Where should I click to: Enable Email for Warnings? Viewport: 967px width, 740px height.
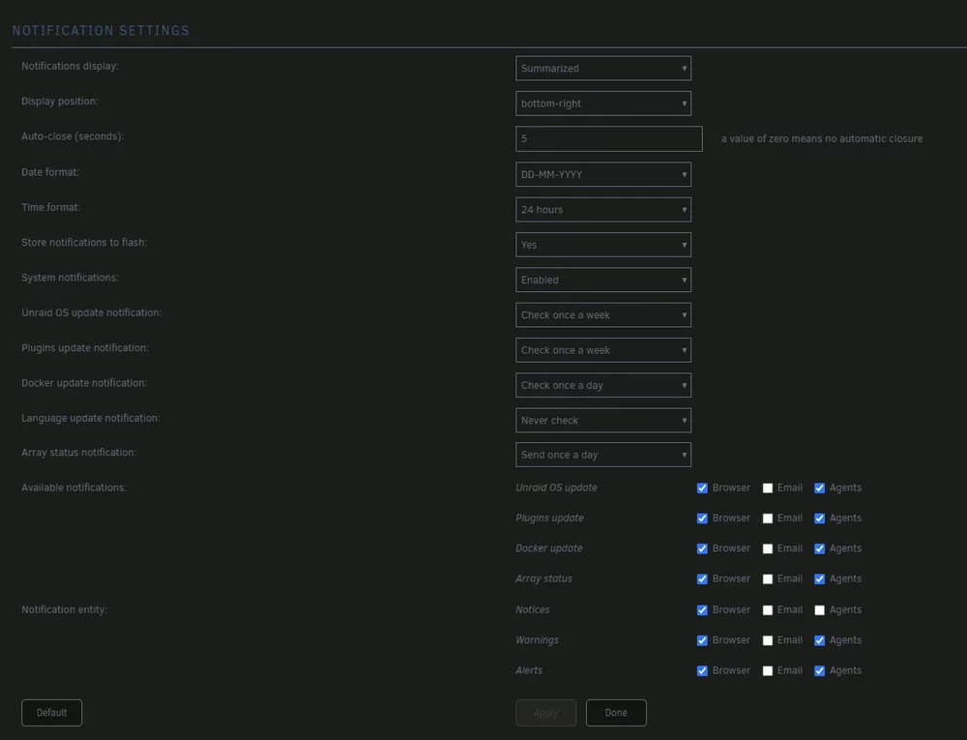click(767, 640)
